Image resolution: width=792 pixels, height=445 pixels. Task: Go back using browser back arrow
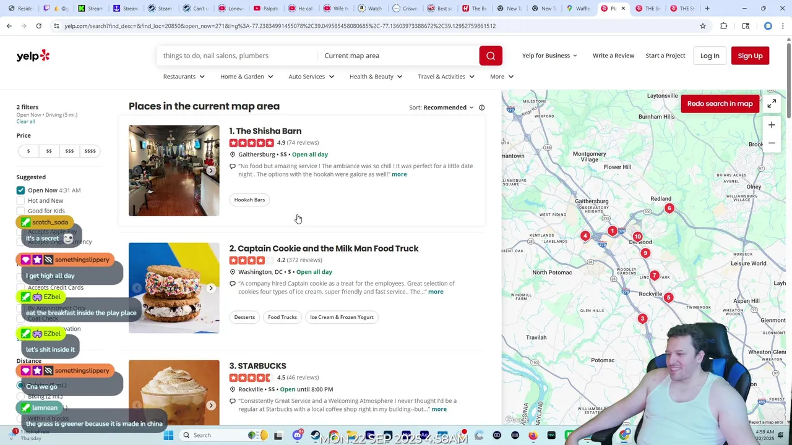point(9,26)
